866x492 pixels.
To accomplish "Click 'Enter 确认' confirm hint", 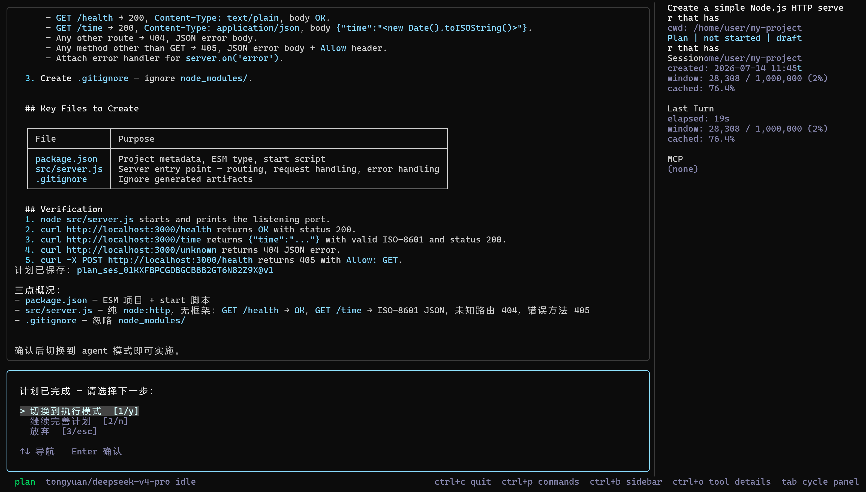I will point(97,451).
